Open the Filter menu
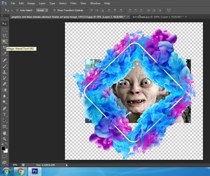 [x=73, y=3]
